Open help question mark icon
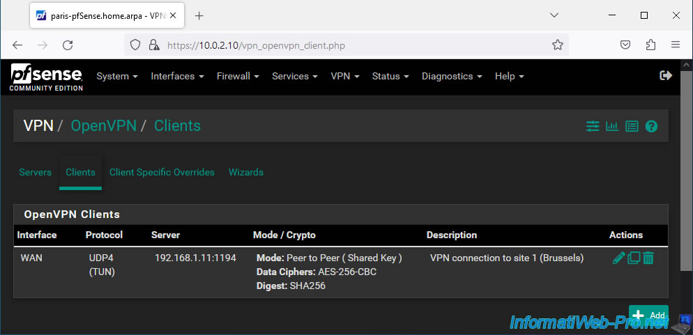This screenshot has width=693, height=335. click(651, 126)
